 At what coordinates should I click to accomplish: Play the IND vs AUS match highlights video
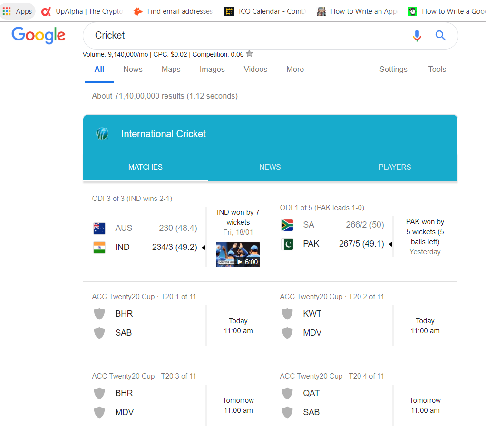pyautogui.click(x=238, y=254)
